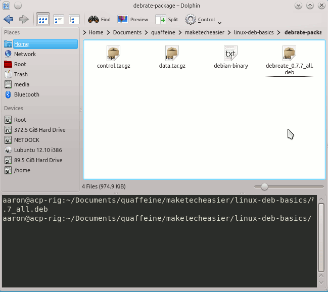Screen dimensions: 328x292
Task: Go to linux-deb-basics in breadcrumb
Action: click(x=254, y=32)
